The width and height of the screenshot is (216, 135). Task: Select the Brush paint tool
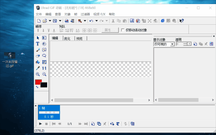coord(38,50)
